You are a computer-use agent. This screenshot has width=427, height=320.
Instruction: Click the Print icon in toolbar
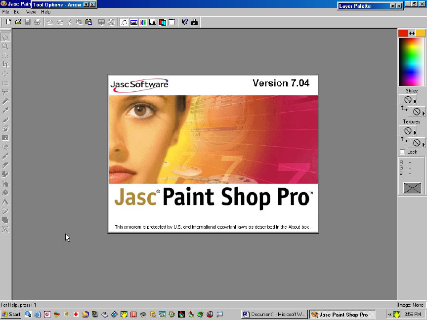(x=38, y=22)
